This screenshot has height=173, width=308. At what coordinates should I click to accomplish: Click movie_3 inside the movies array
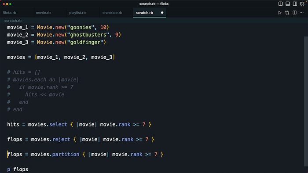102,57
